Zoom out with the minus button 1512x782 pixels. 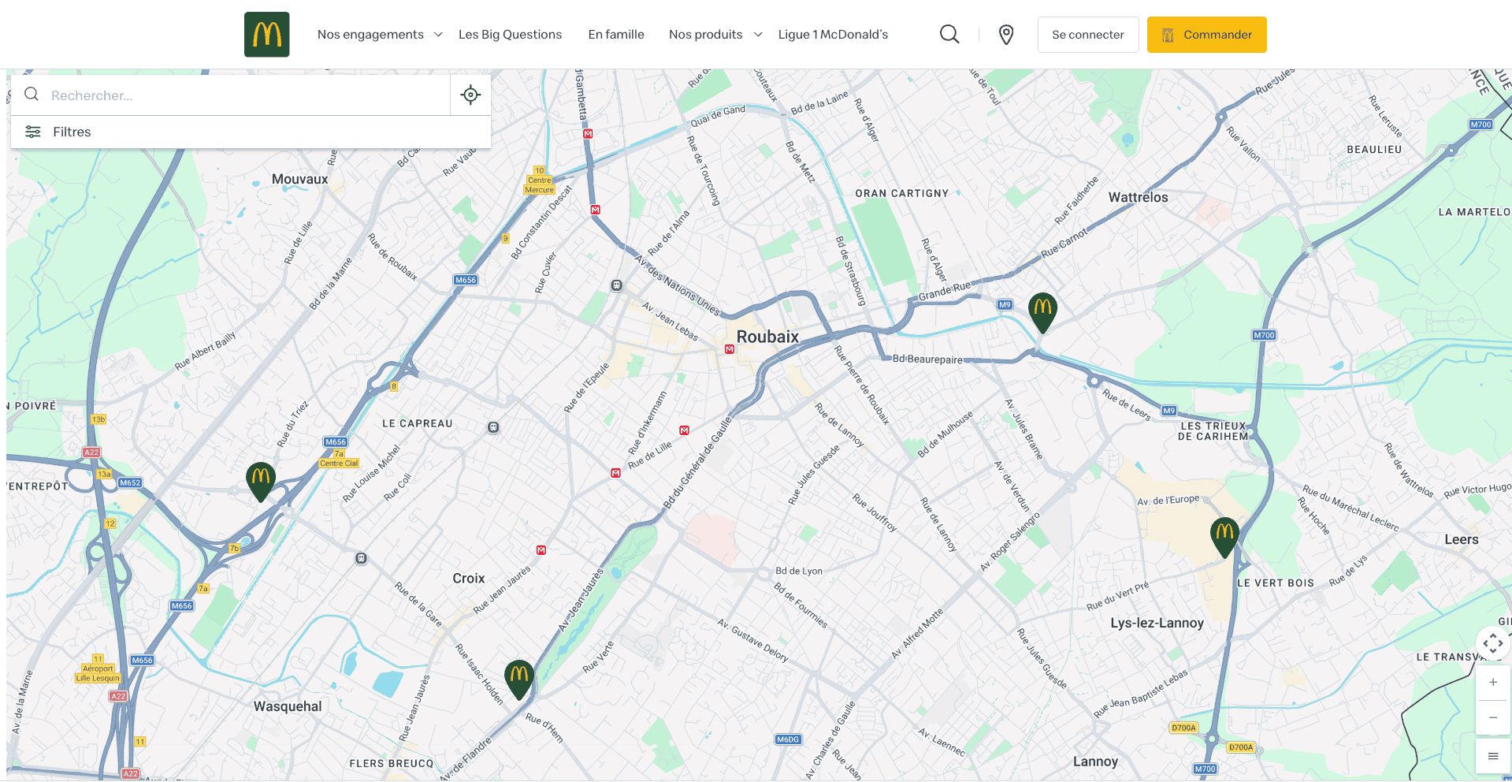point(1493,717)
